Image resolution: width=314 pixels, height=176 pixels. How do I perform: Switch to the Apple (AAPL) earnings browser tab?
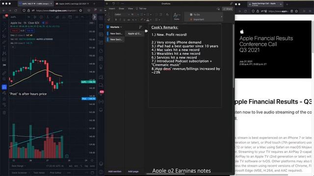73,3
